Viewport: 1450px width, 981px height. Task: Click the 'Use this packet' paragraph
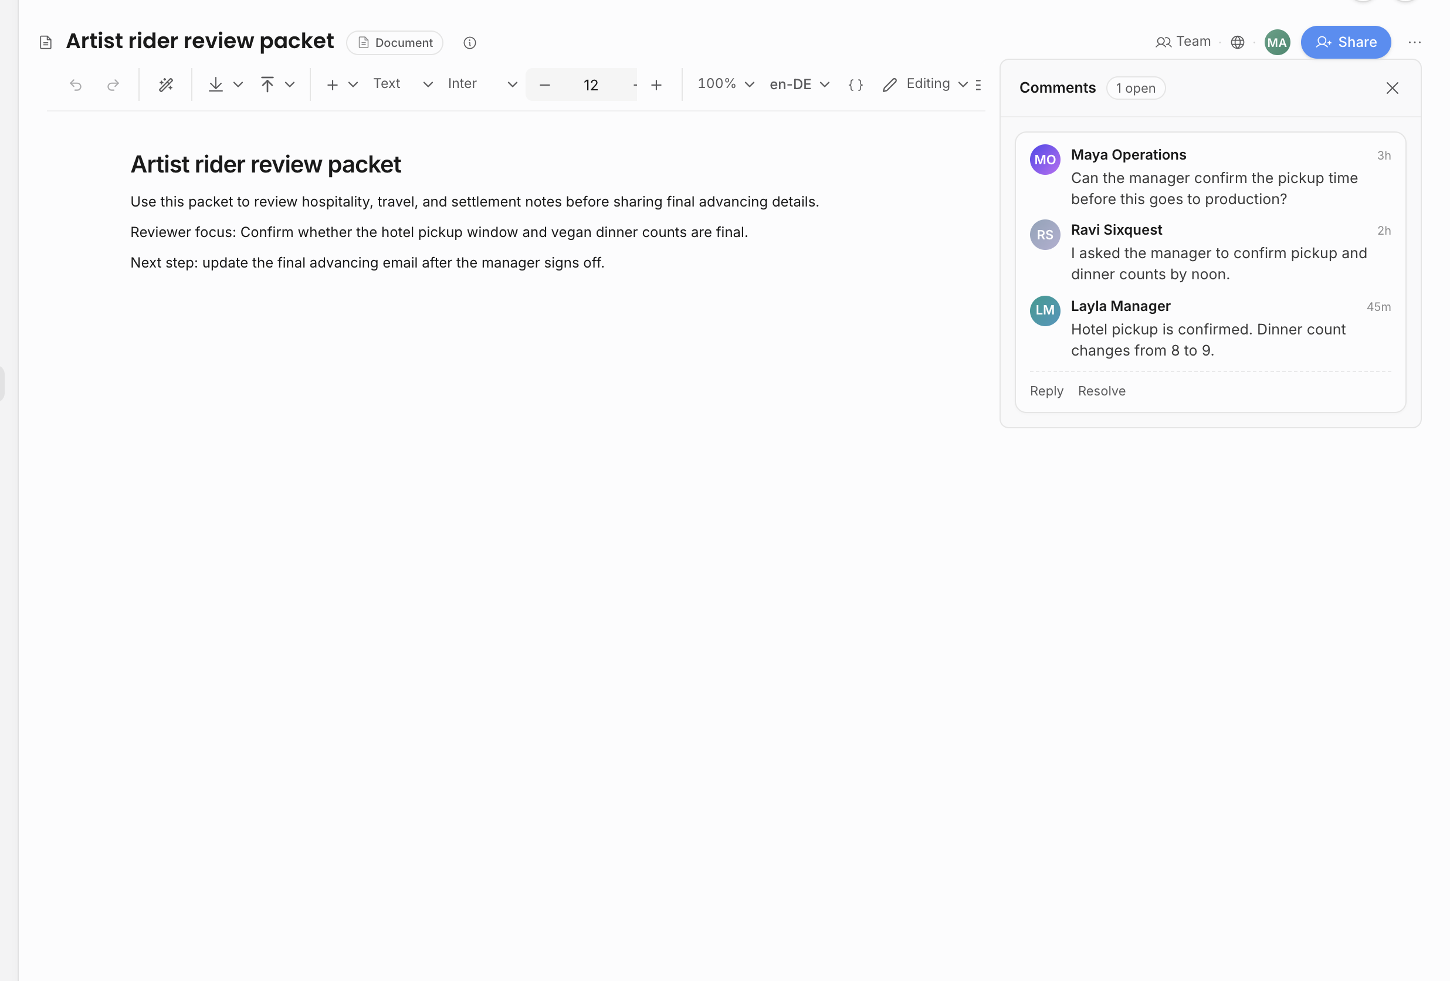tap(475, 202)
